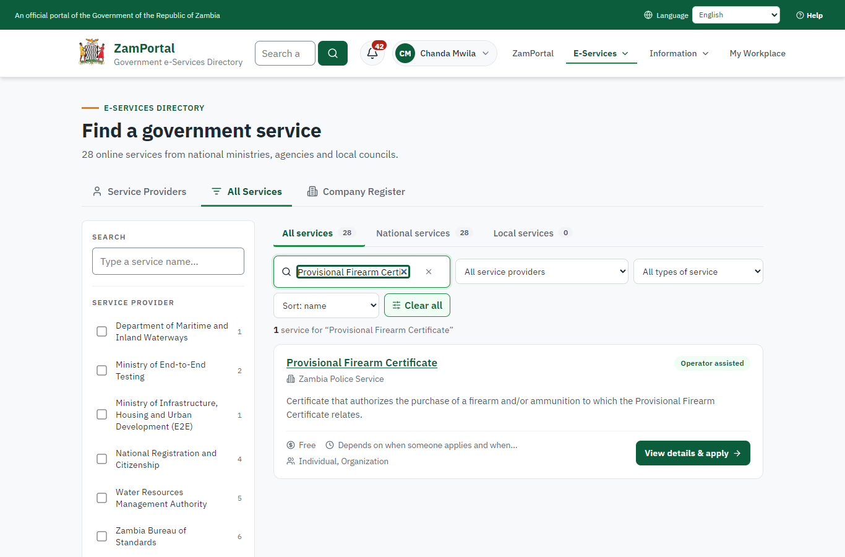845x557 pixels.
Task: Tick Department of Maritime and Inland Waterways checkbox
Action: (102, 332)
